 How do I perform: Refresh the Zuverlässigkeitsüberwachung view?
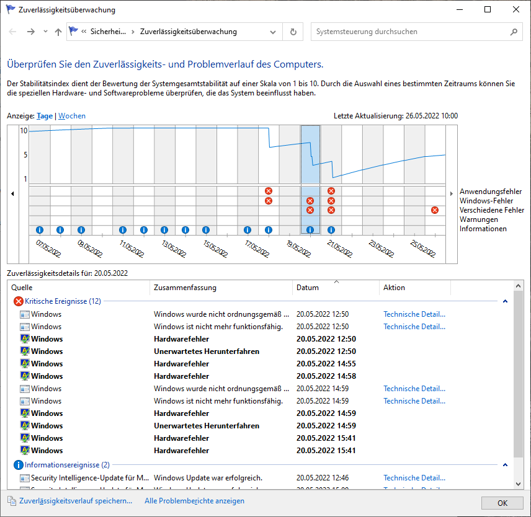293,32
